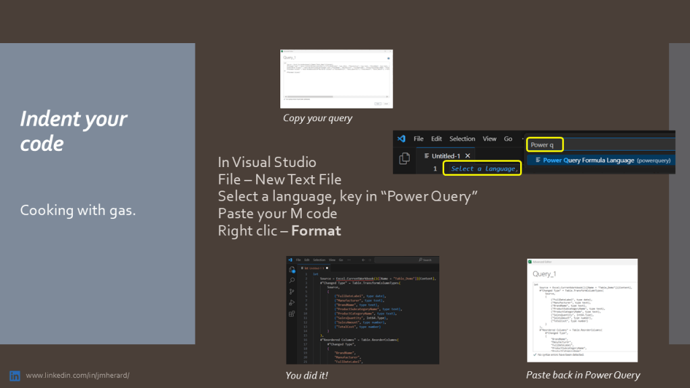Open Source Control icon in dark editor sidebar
The image size is (690, 388).
tap(292, 292)
